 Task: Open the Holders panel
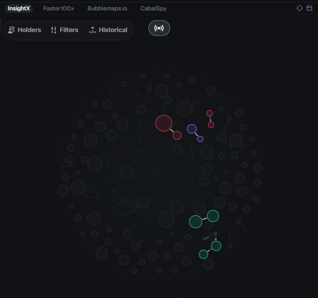(x=25, y=30)
